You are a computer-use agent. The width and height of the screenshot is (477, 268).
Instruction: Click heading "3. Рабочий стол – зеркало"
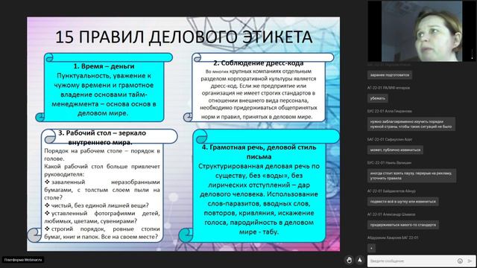(x=102, y=133)
